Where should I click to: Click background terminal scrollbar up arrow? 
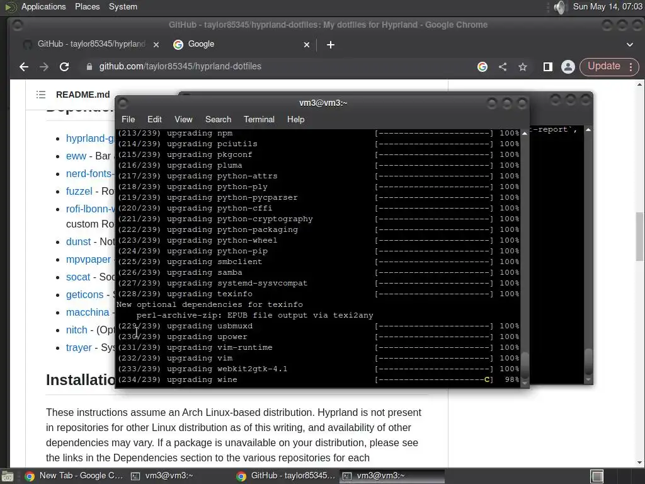tap(588, 130)
